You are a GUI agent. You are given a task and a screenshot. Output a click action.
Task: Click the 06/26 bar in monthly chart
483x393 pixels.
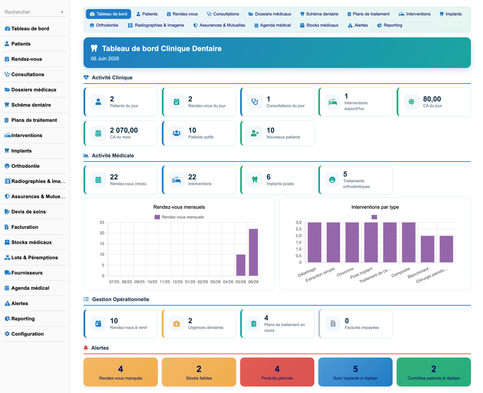coord(253,252)
